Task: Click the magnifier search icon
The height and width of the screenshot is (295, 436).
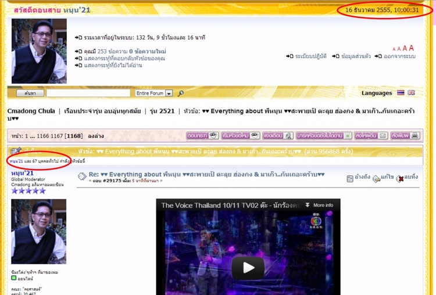Action: pyautogui.click(x=180, y=93)
